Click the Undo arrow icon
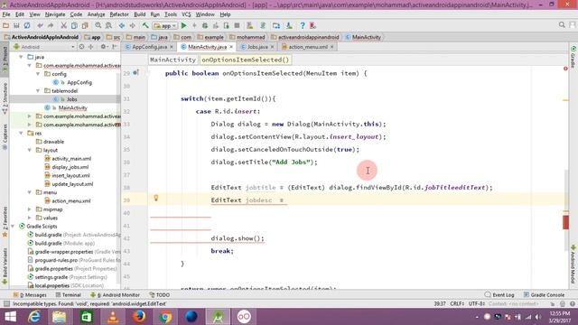Screen dimensions: 578x325 click(40, 25)
